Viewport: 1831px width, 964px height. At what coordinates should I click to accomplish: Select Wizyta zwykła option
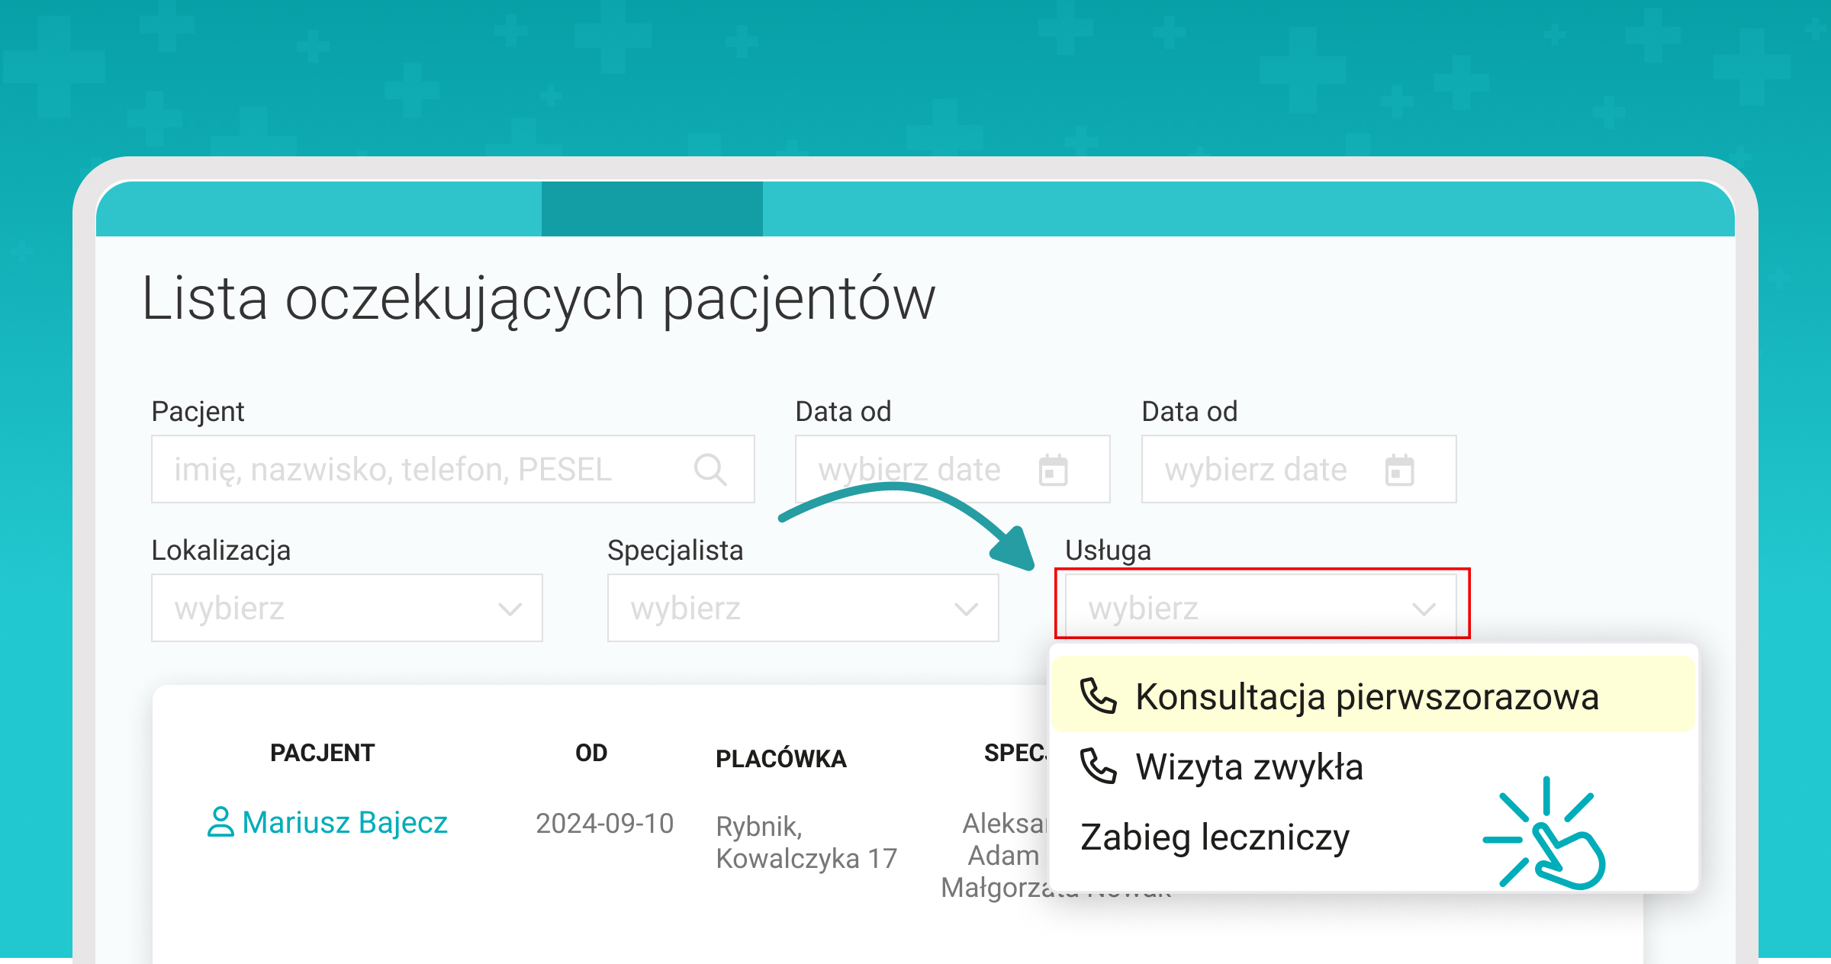(x=1372, y=766)
